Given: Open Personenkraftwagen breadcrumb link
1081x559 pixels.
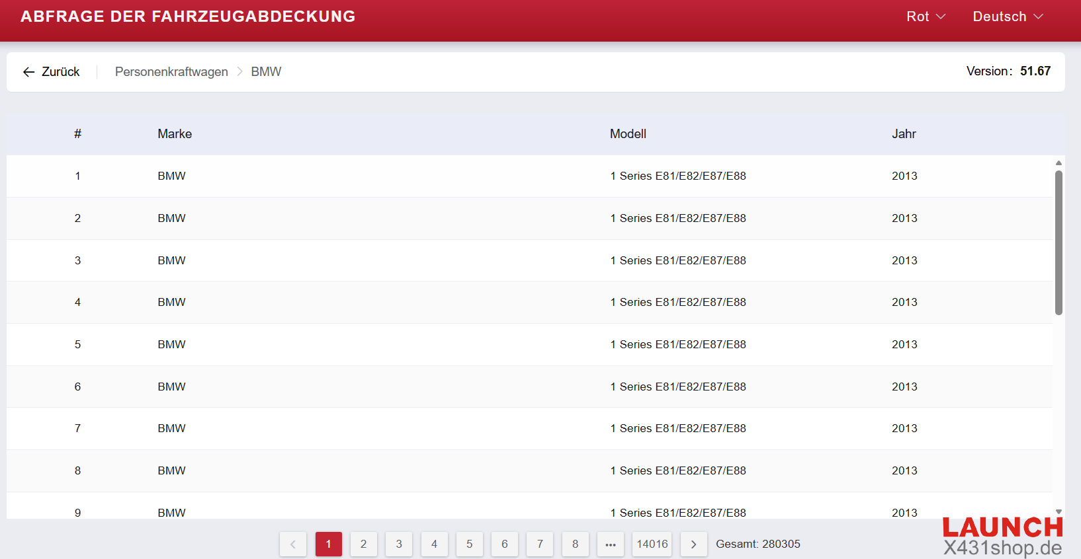Looking at the screenshot, I should point(171,72).
